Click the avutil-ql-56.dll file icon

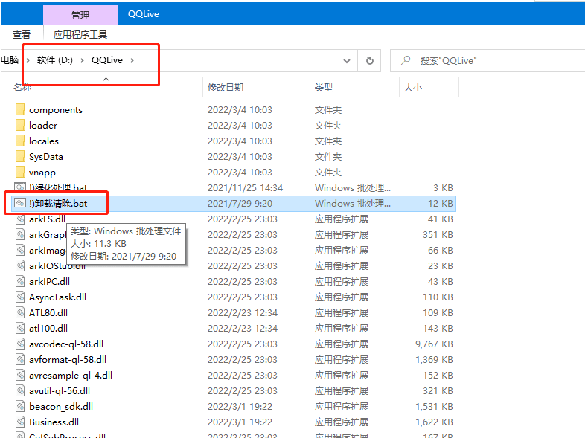[20, 391]
